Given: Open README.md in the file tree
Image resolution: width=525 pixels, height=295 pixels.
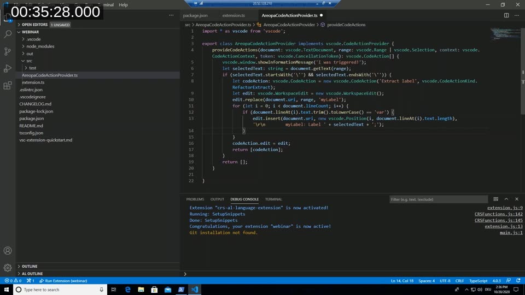Looking at the screenshot, I should [x=31, y=126].
